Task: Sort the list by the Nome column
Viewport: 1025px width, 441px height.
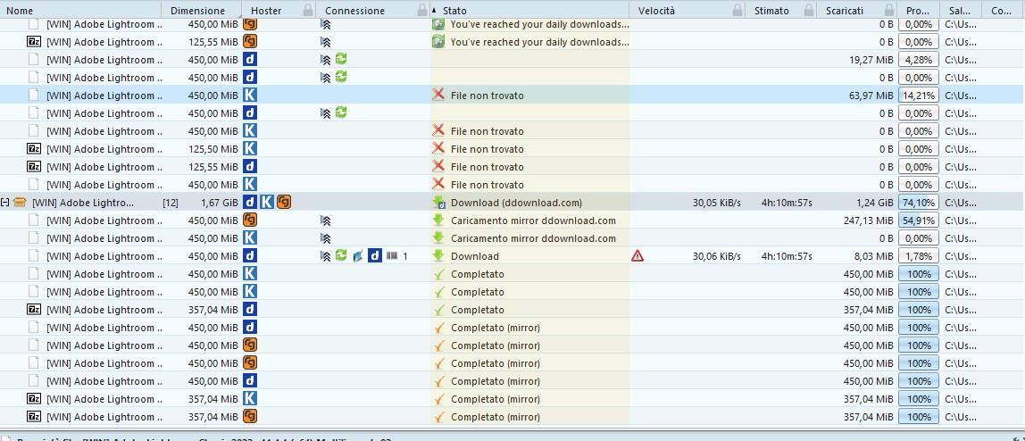Action: [80, 10]
